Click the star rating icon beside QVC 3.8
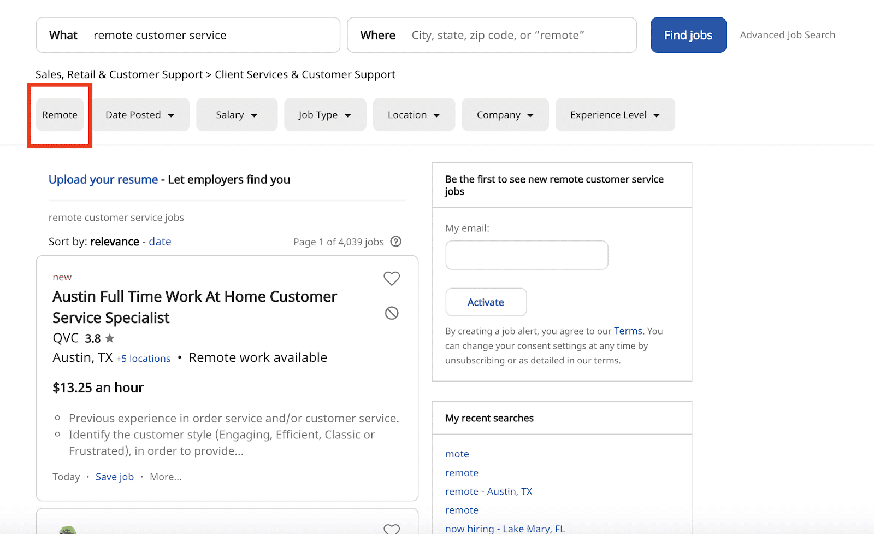The height and width of the screenshot is (534, 874). (x=110, y=338)
